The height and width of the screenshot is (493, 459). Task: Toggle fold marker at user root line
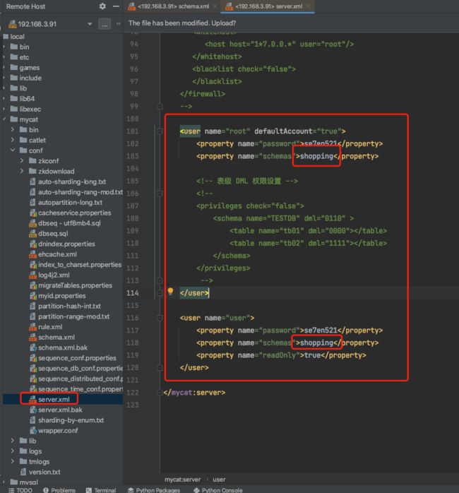click(160, 131)
